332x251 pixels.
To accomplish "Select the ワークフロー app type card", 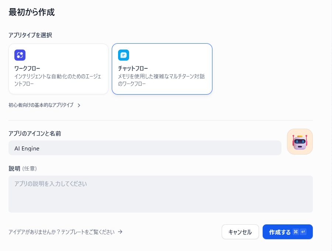I will click(x=58, y=69).
